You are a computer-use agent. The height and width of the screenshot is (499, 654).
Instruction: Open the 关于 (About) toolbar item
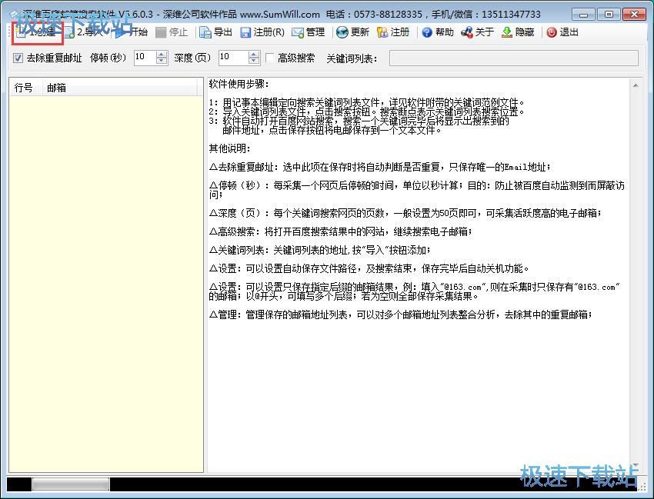[478, 32]
